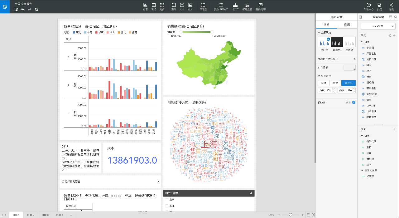Insert a picture with 图片 icon

coord(190,7)
